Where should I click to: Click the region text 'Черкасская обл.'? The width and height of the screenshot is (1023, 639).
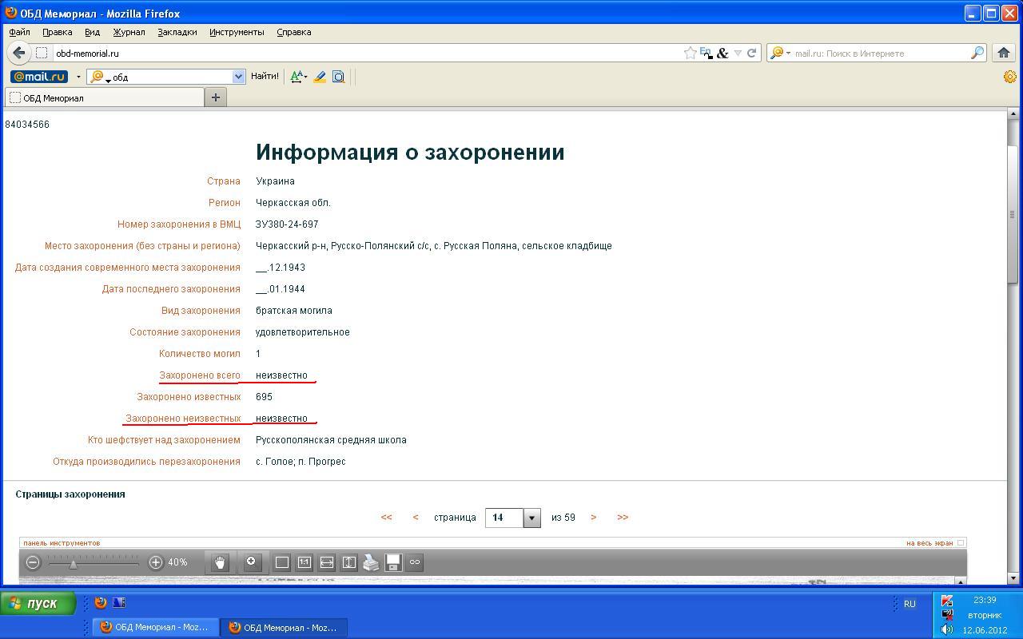293,203
